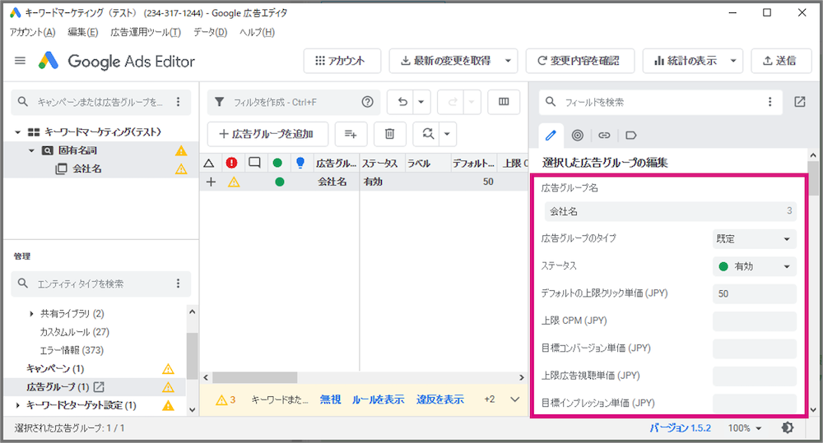Open the column chooser icon
The height and width of the screenshot is (443, 823).
pos(504,102)
